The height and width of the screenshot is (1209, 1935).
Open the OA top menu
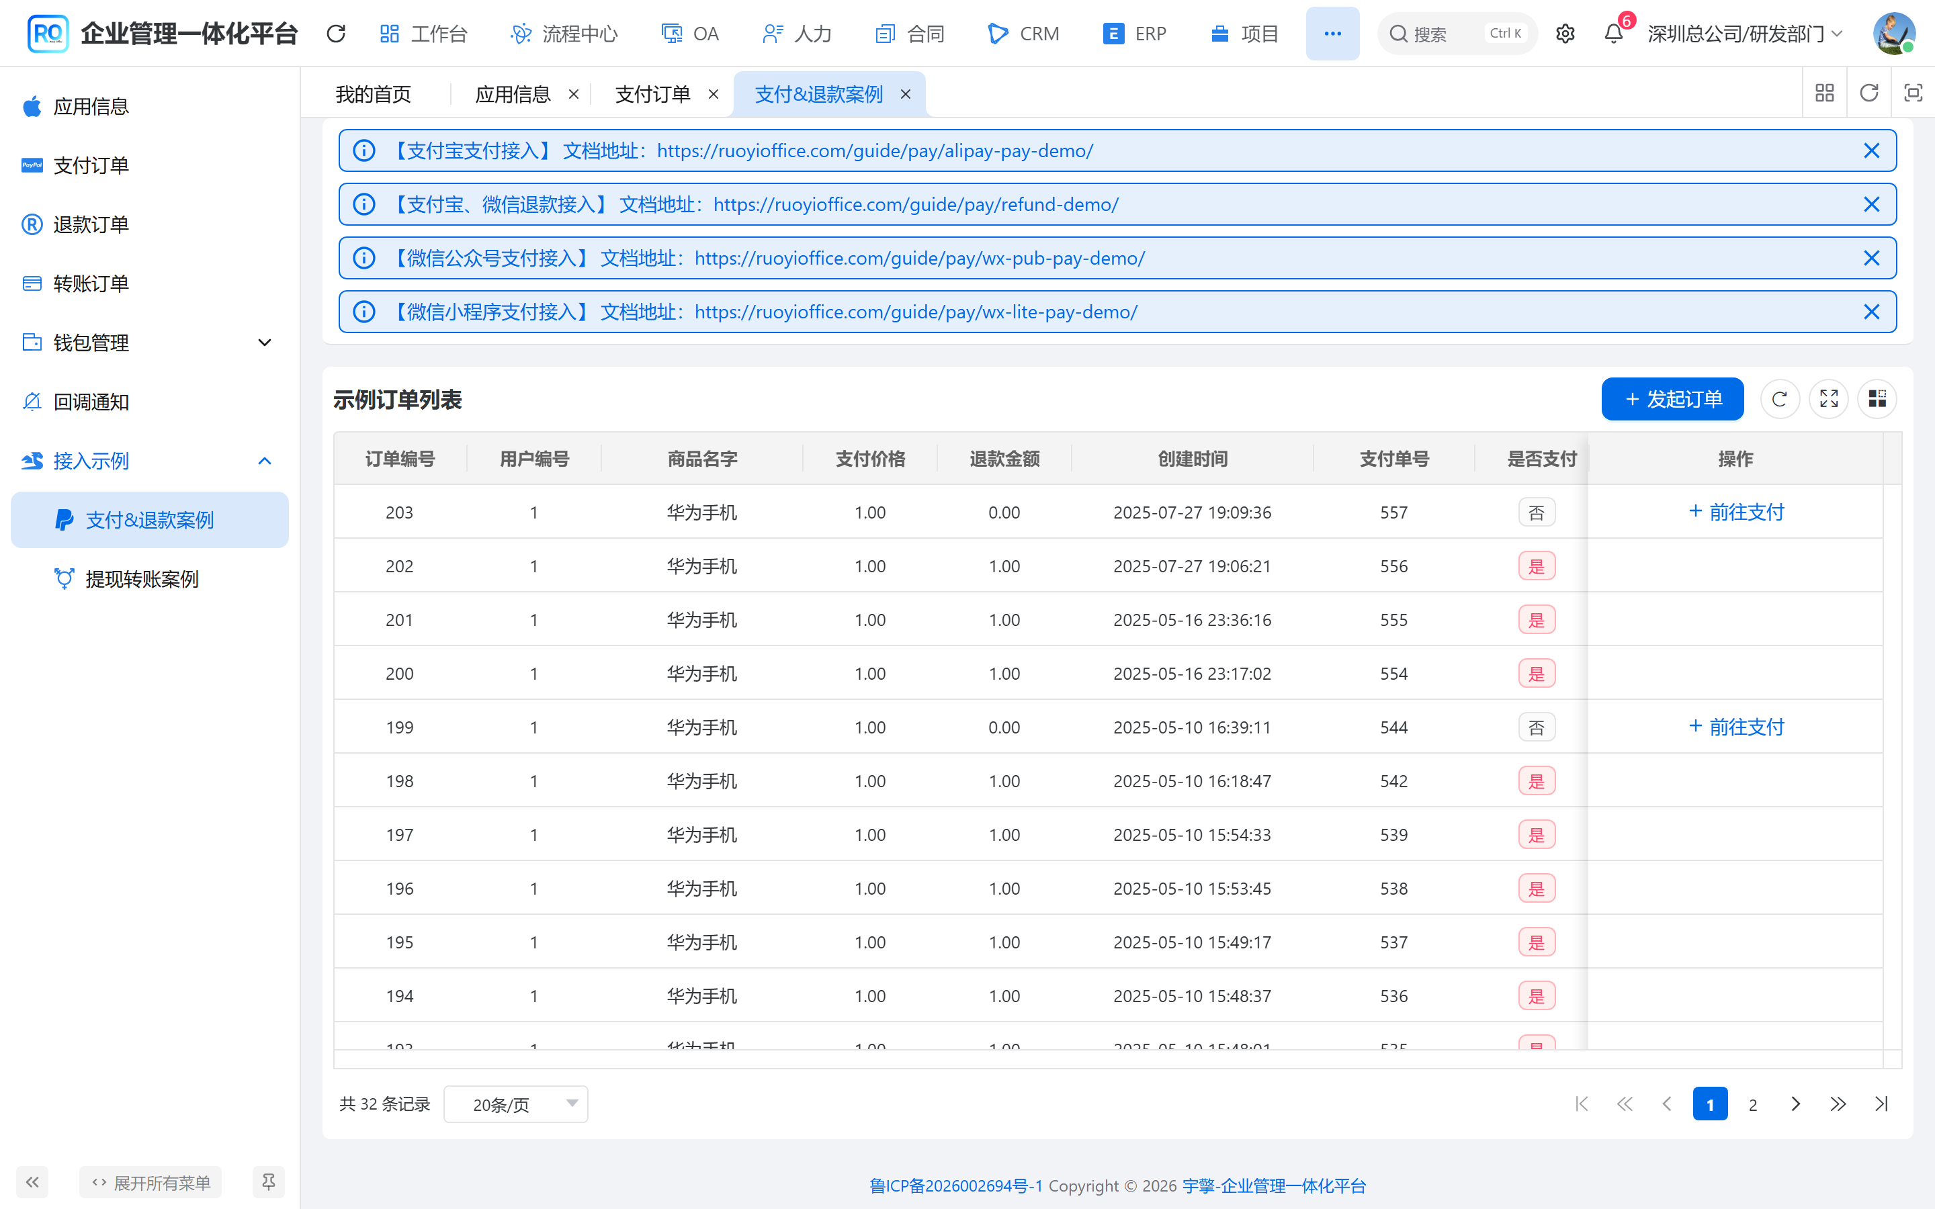[690, 34]
